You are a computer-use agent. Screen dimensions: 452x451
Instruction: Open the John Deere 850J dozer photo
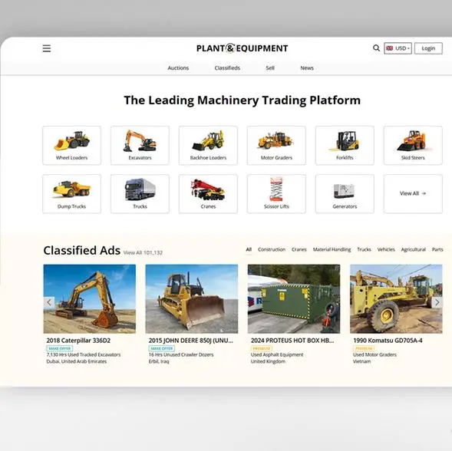pyautogui.click(x=192, y=299)
